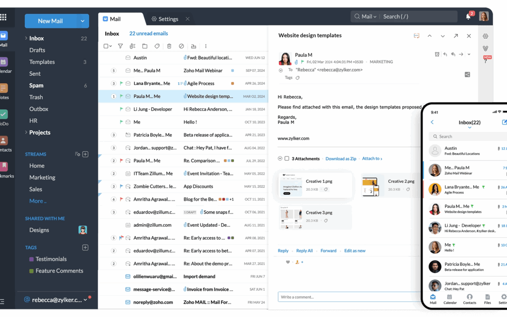The image size is (507, 317).
Task: Open the select-all checkbox dropdown arrow
Action: coord(111,46)
